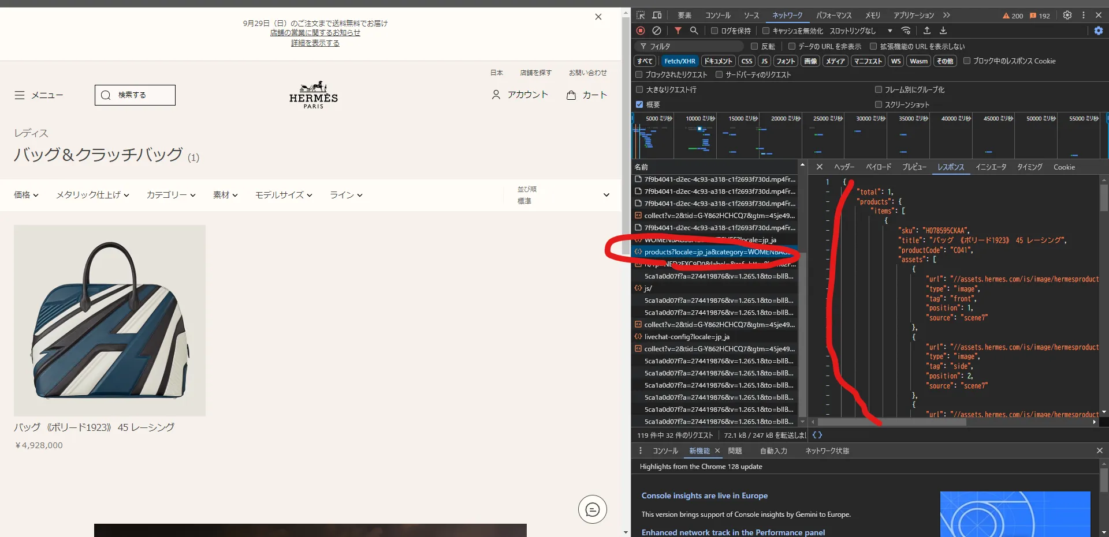Click the live chat bubble icon

point(592,509)
